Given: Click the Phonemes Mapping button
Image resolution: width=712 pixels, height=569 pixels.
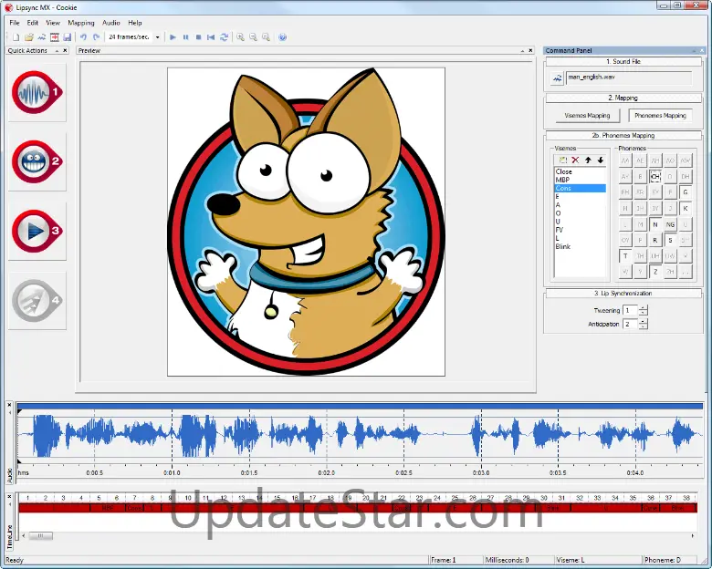Looking at the screenshot, I should (660, 116).
